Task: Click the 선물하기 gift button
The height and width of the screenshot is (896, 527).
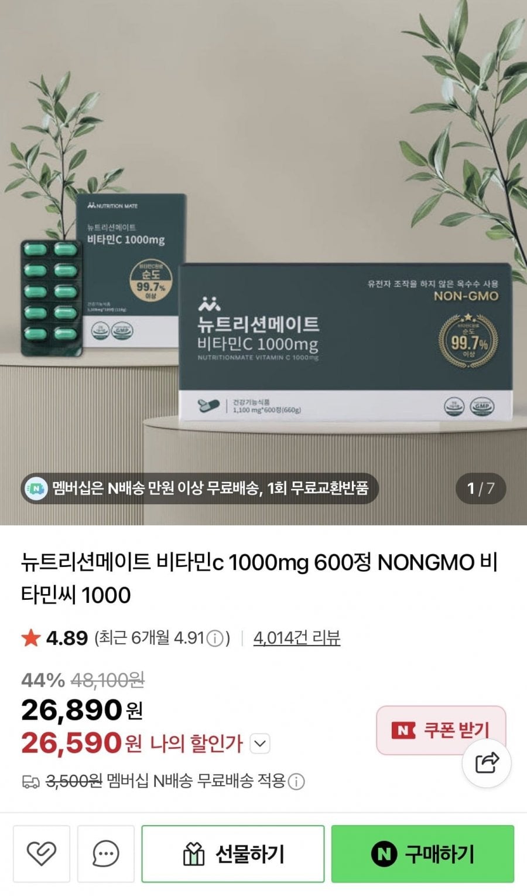Action: tap(232, 853)
